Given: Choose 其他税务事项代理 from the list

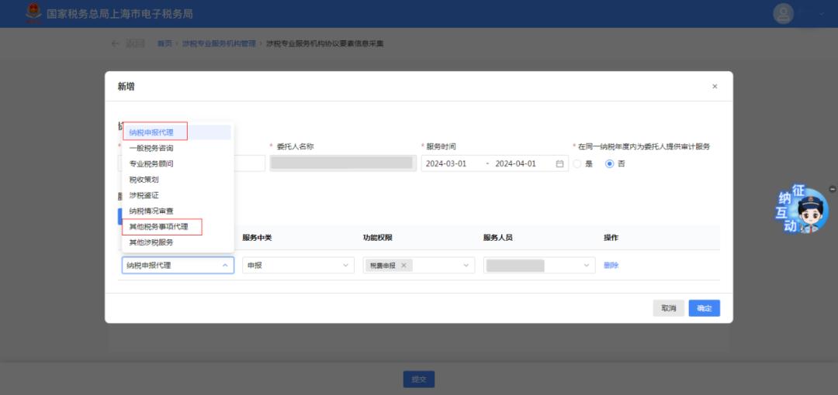Looking at the screenshot, I should tap(159, 227).
